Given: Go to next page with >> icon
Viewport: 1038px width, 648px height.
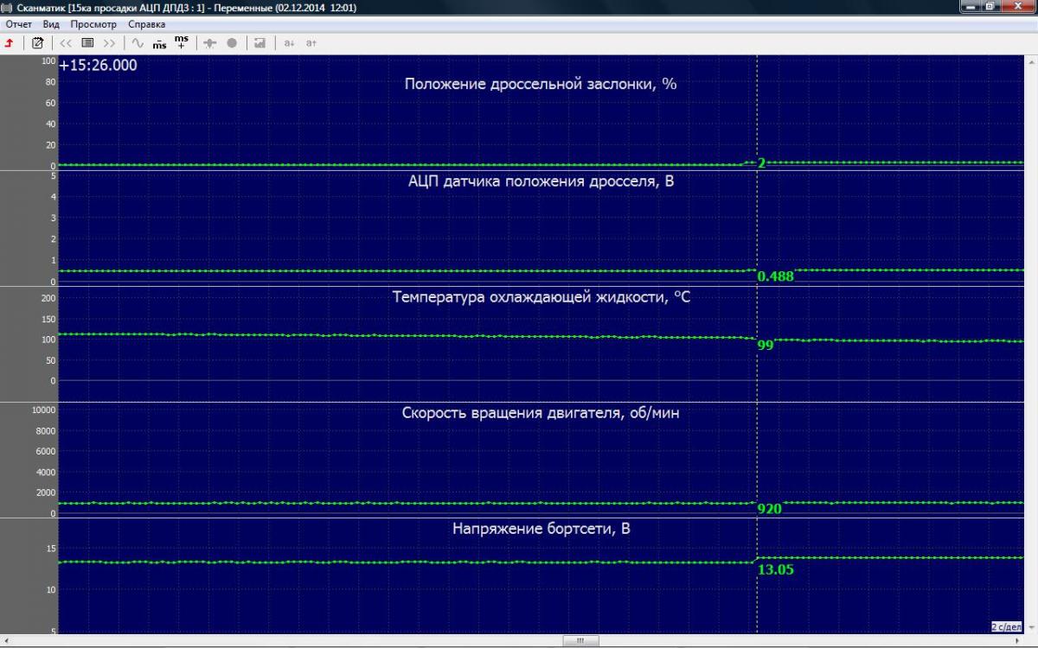Looking at the screenshot, I should coord(109,42).
